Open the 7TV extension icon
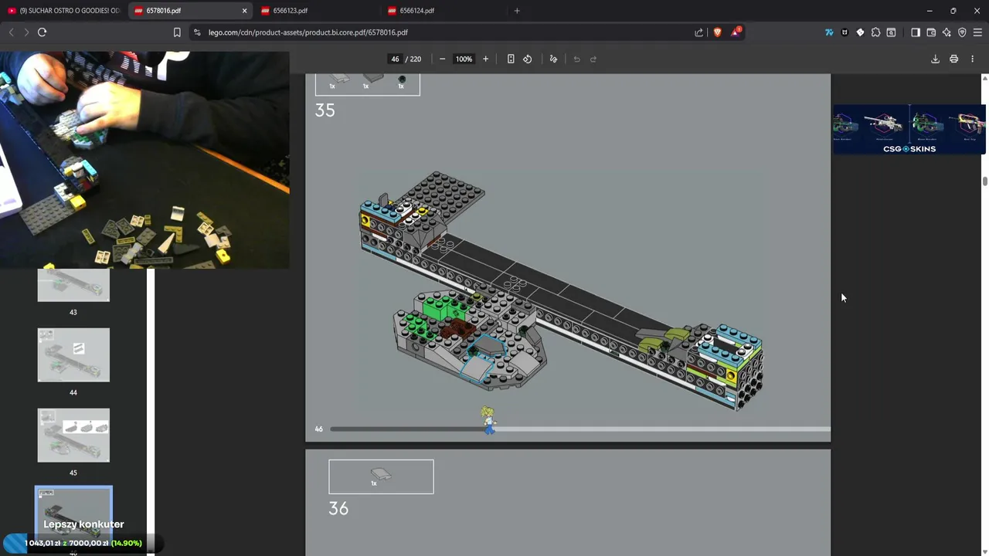This screenshot has height=556, width=989. coord(829,32)
